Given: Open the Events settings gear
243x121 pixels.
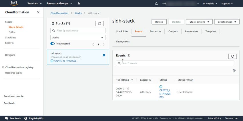Looking at the screenshot, I should click(234, 70).
